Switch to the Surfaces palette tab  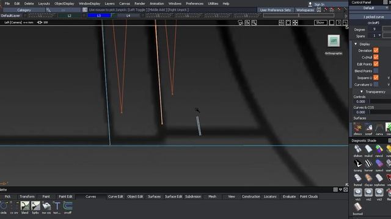tap(154, 196)
